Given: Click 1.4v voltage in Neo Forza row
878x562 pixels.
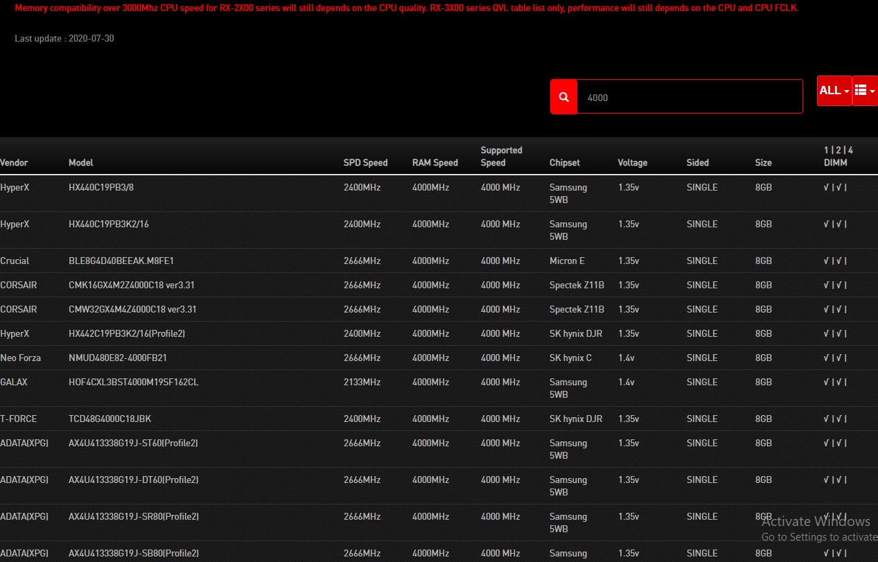Looking at the screenshot, I should tap(626, 358).
